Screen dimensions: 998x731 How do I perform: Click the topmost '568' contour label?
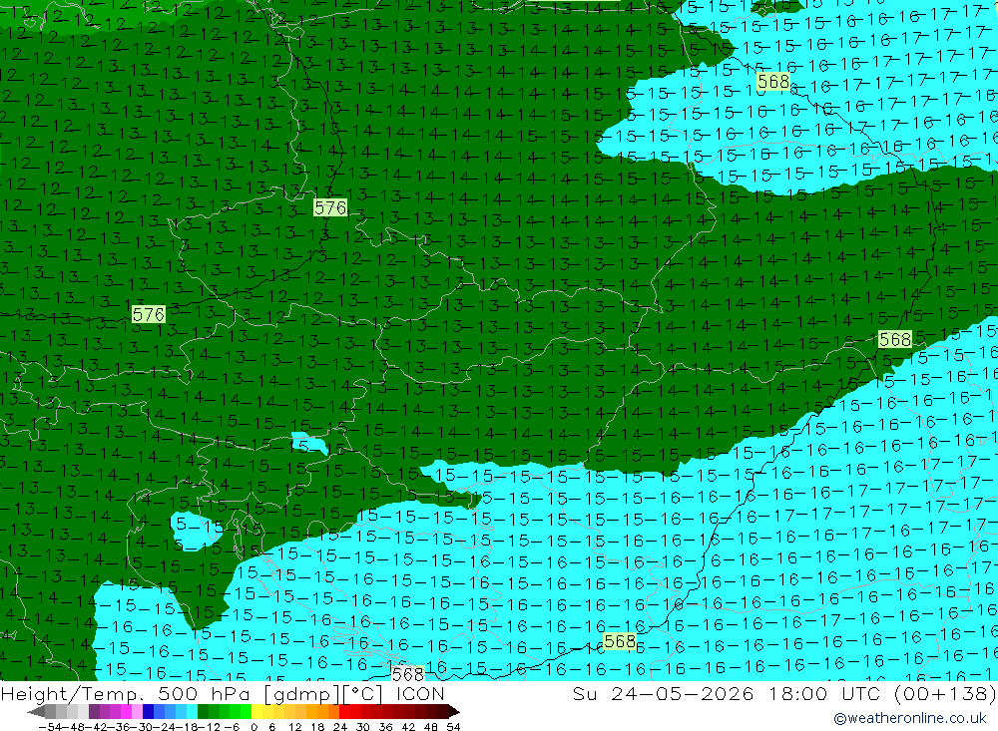773,82
